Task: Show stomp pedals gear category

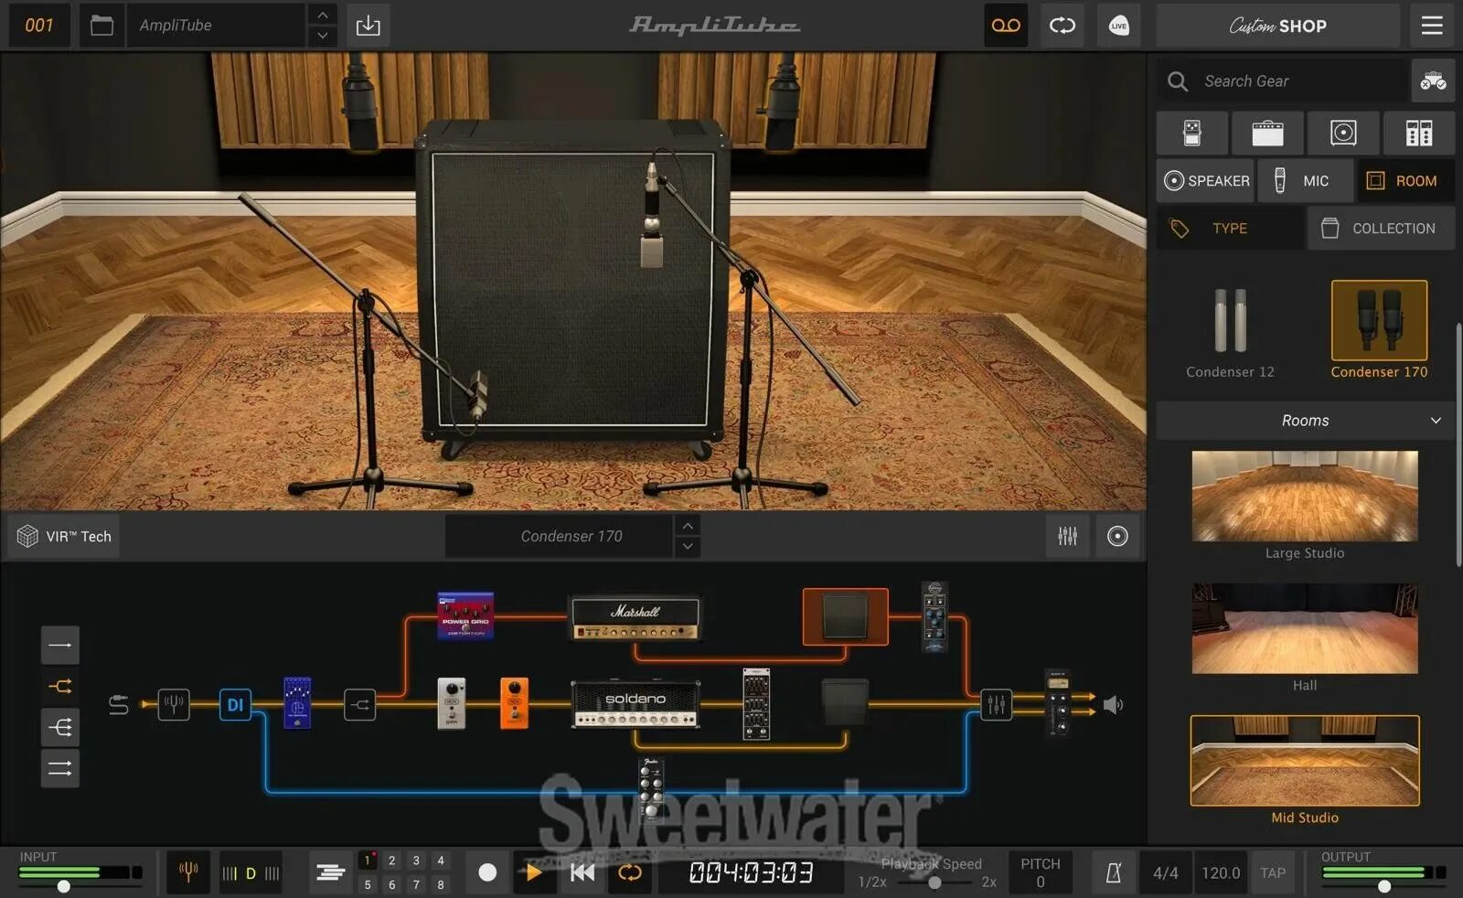Action: [1192, 134]
